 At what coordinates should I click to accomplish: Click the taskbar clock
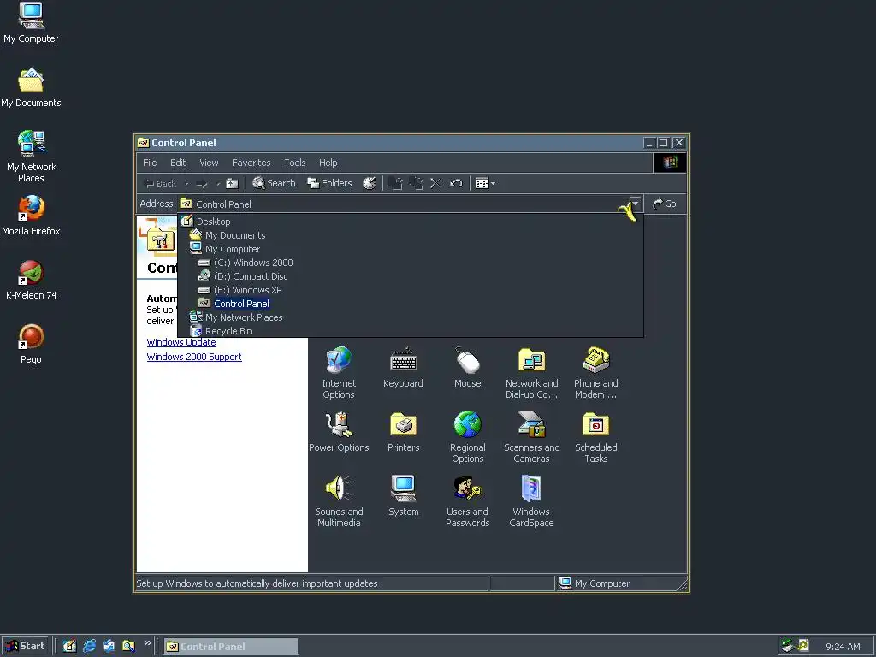843,647
